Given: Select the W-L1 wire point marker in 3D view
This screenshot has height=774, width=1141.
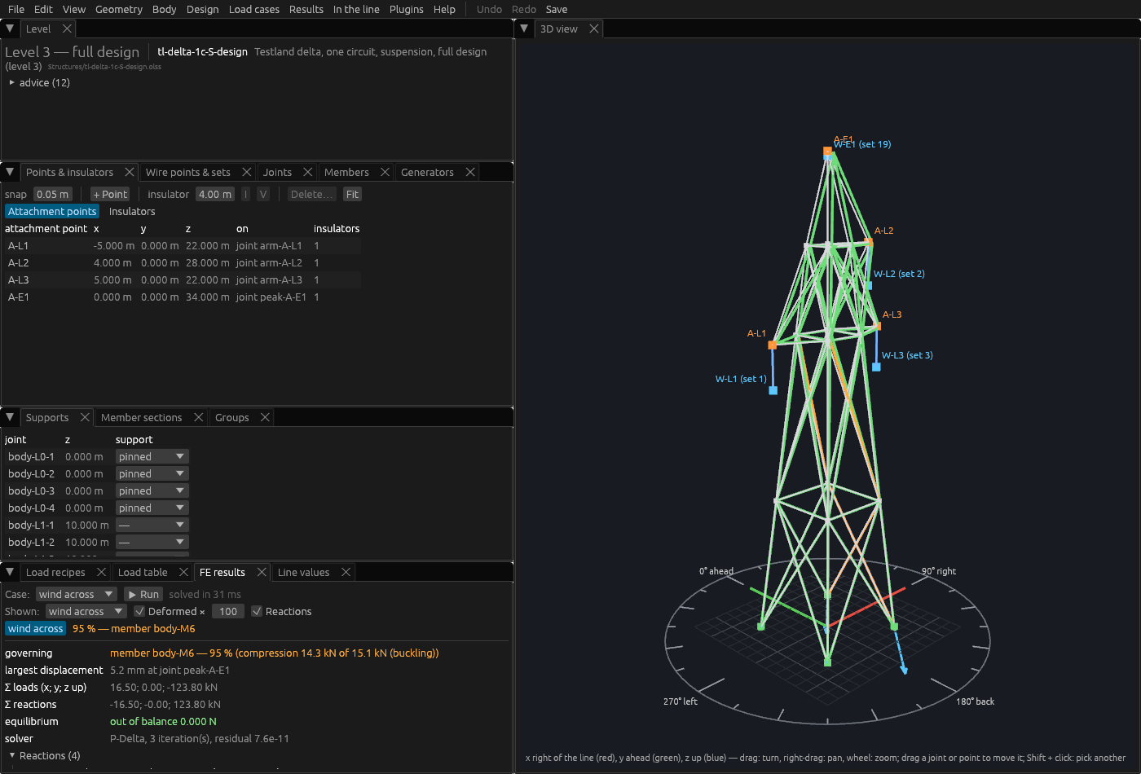Looking at the screenshot, I should [x=773, y=390].
